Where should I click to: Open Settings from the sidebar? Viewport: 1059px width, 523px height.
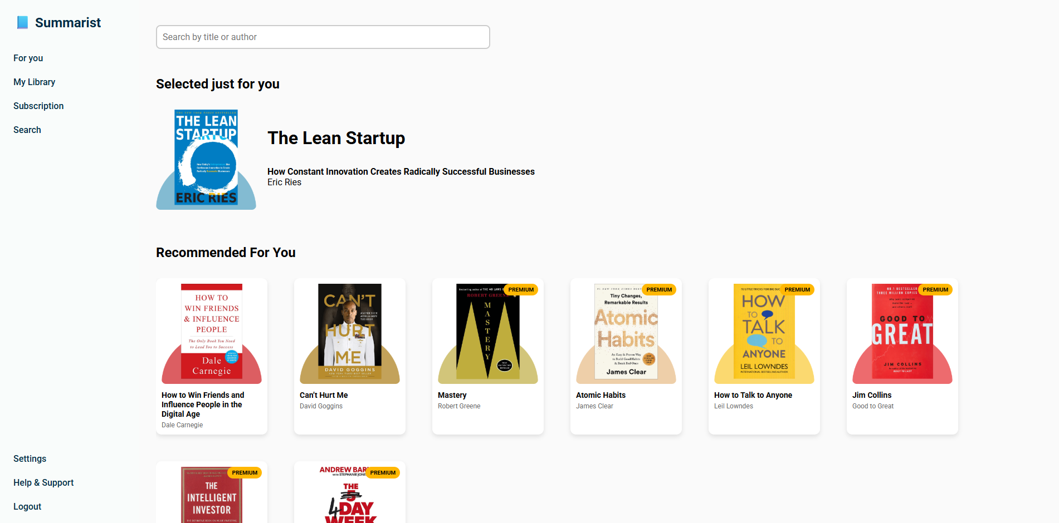pyautogui.click(x=30, y=458)
